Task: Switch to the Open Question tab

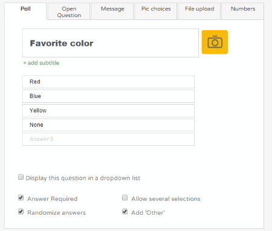Action: pos(69,11)
